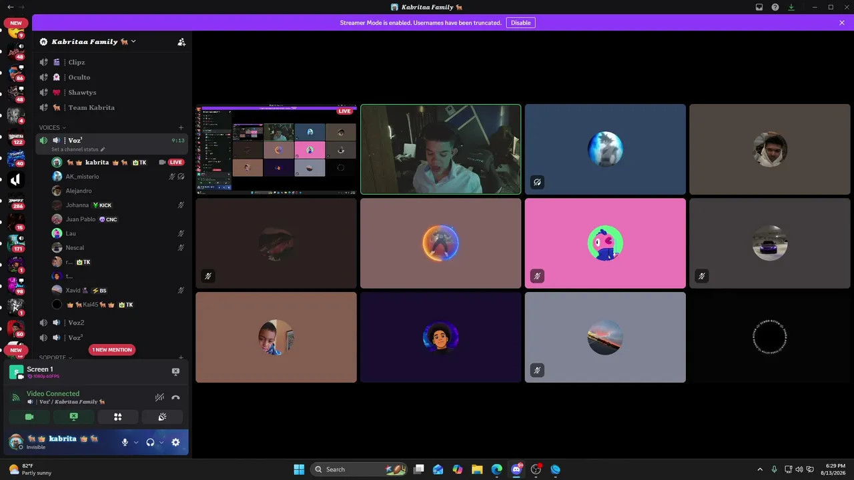Screen dimensions: 854x480
Task: Check voice connection signal icon
Action: [16, 397]
